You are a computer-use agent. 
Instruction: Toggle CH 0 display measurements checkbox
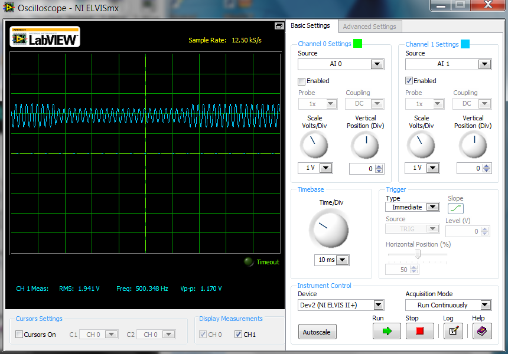click(x=203, y=335)
